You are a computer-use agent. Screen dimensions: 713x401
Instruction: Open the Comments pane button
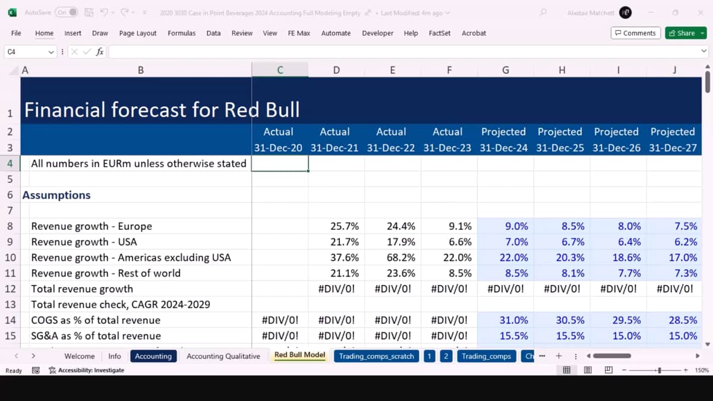[635, 33]
